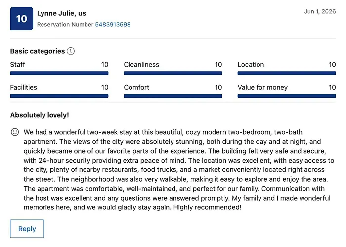Click the Basic categories heading
346x247 pixels.
point(38,51)
